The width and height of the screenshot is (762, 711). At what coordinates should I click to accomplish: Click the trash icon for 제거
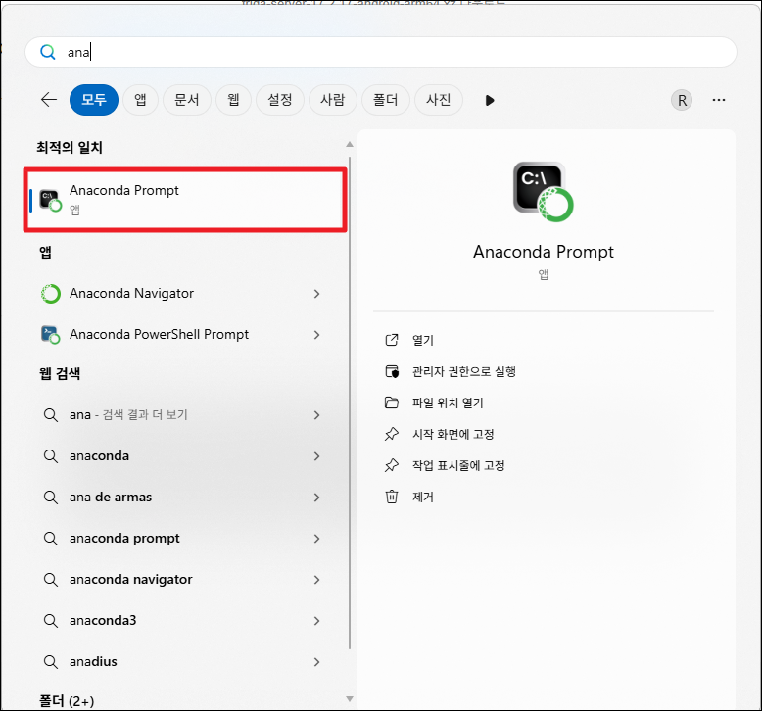click(x=392, y=497)
